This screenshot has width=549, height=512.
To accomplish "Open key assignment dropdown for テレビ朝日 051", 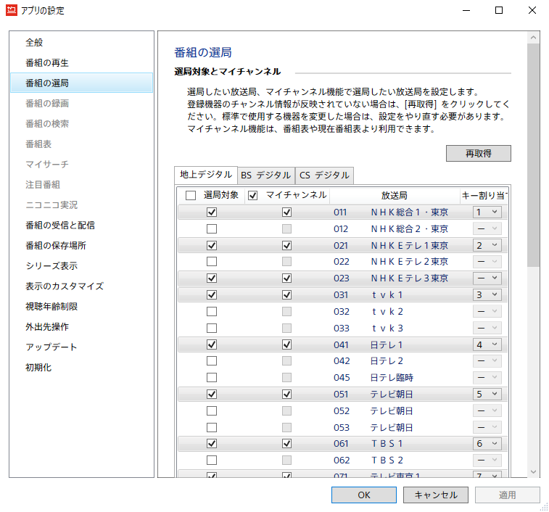I will point(487,394).
